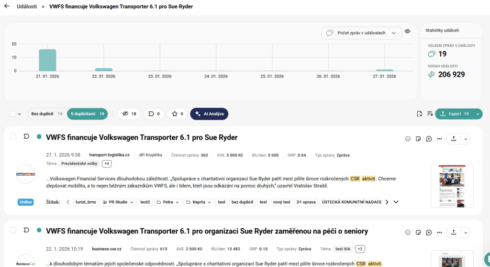Click the author name Jiří Krupička
Screen dimensions: 490x267
pyautogui.click(x=150, y=155)
